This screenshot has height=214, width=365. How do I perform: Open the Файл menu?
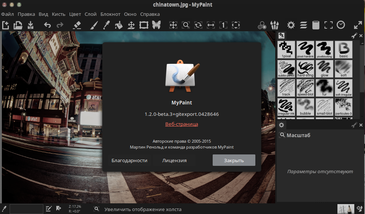[x=7, y=14]
